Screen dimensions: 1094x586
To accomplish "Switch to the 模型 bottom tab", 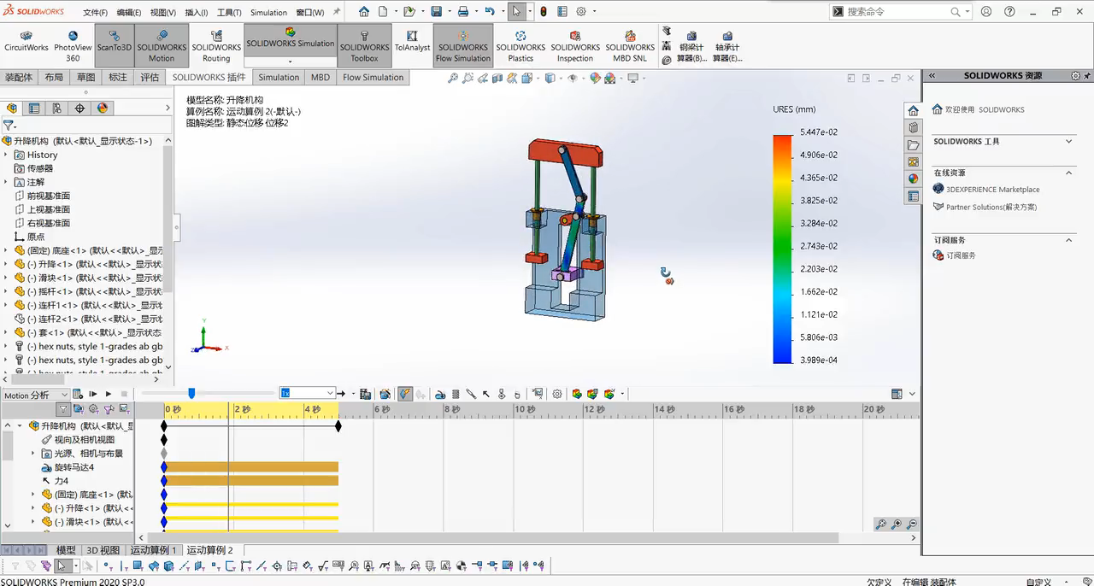I will (x=66, y=550).
